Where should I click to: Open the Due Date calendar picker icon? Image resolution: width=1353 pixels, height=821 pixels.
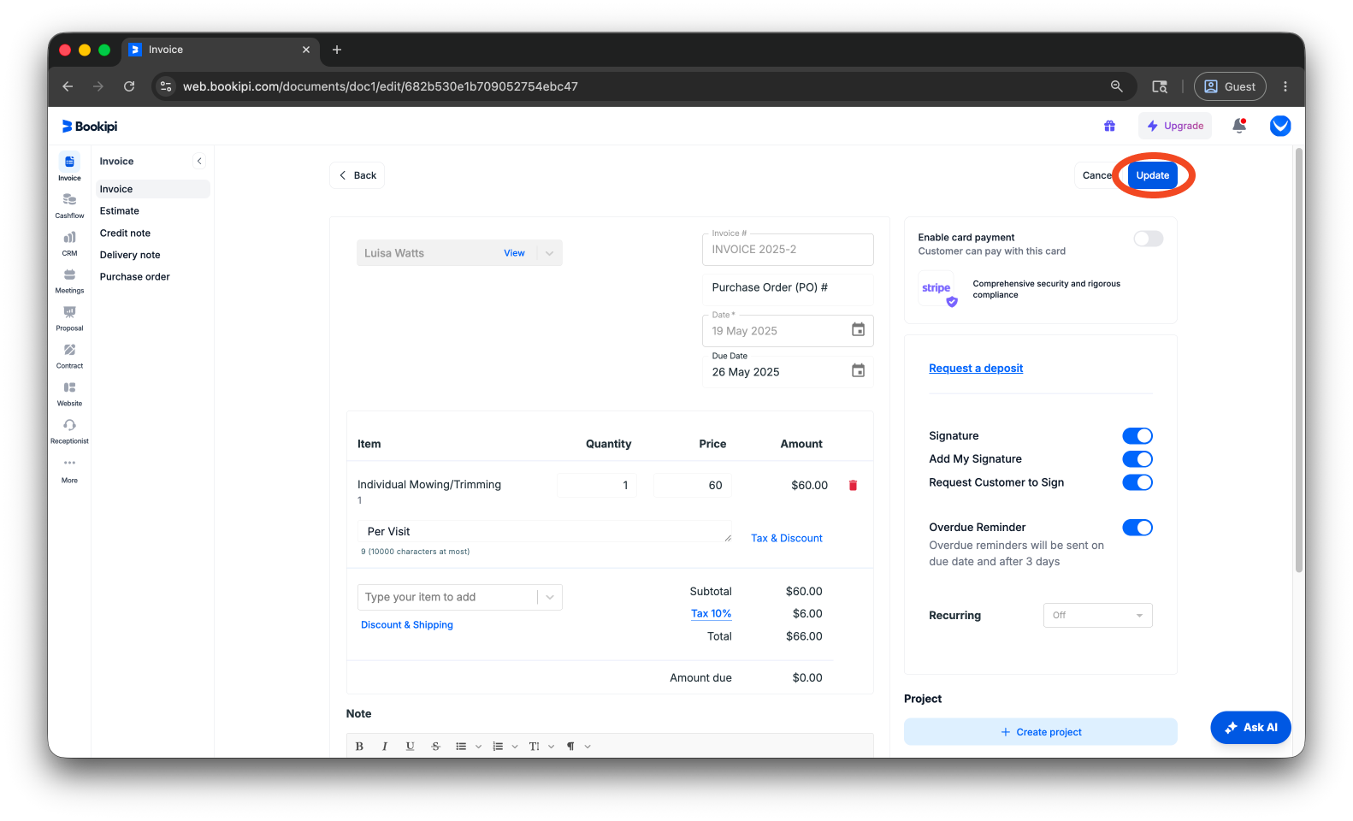(x=858, y=371)
